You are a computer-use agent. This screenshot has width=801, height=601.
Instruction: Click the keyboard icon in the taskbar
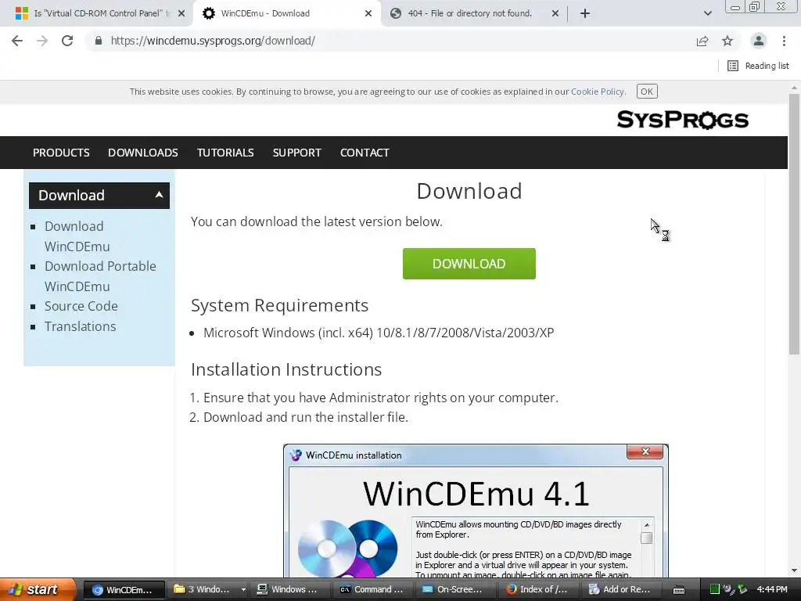(679, 590)
